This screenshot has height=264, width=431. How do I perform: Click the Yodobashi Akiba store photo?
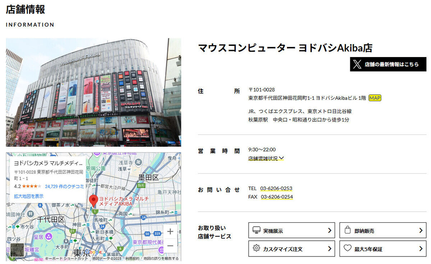pos(93,92)
